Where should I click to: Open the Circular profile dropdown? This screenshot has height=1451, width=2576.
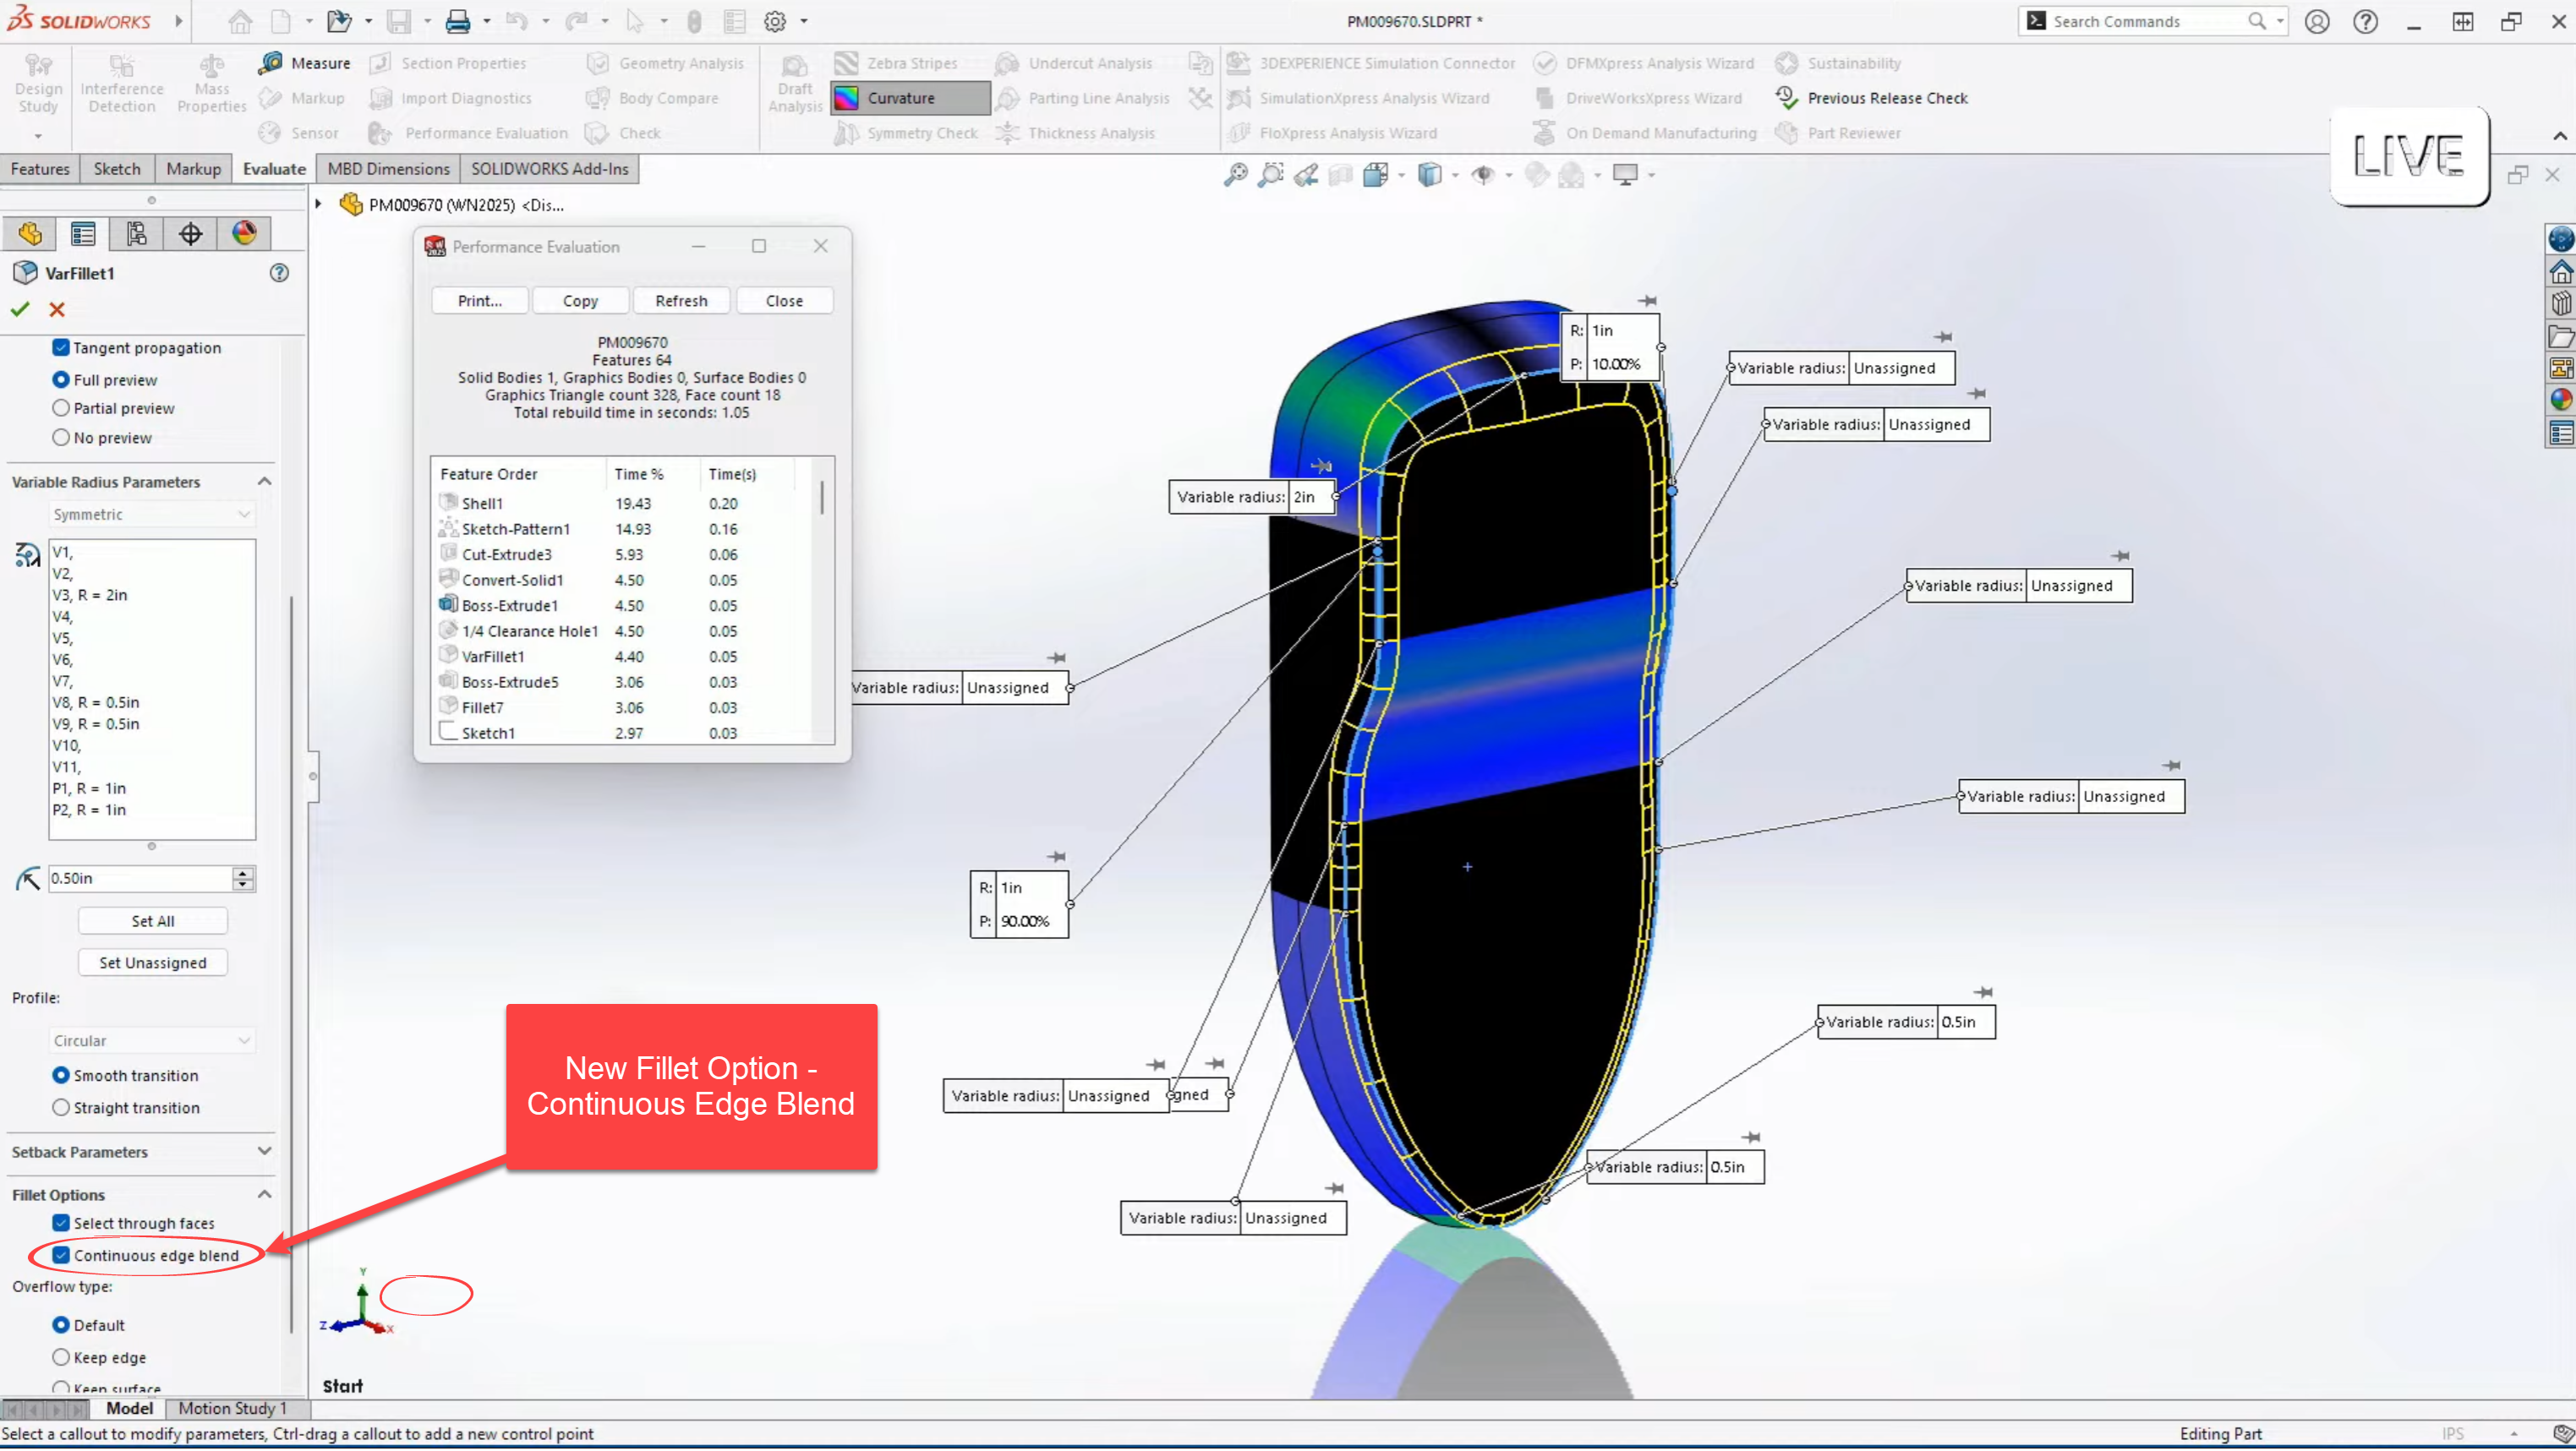152,1041
